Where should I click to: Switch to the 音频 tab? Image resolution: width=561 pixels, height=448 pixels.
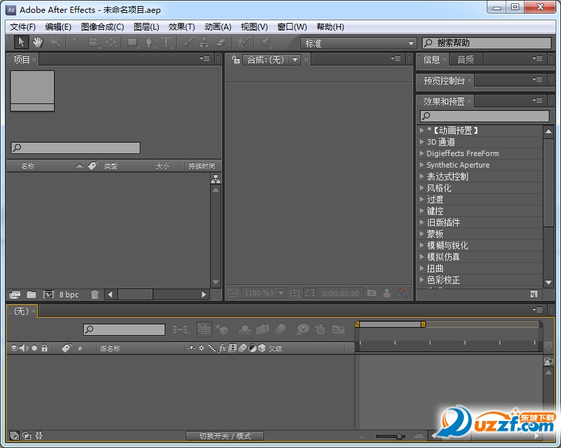tap(465, 59)
